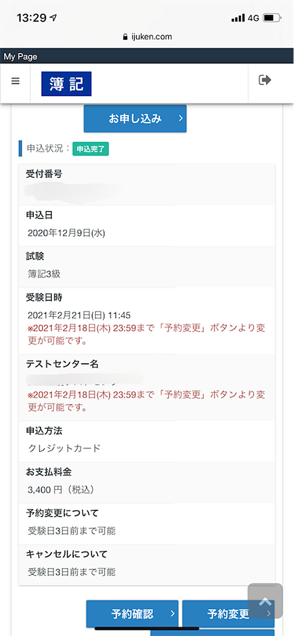The image size is (294, 636).
Task: Click the お申し込み button
Action: (135, 119)
